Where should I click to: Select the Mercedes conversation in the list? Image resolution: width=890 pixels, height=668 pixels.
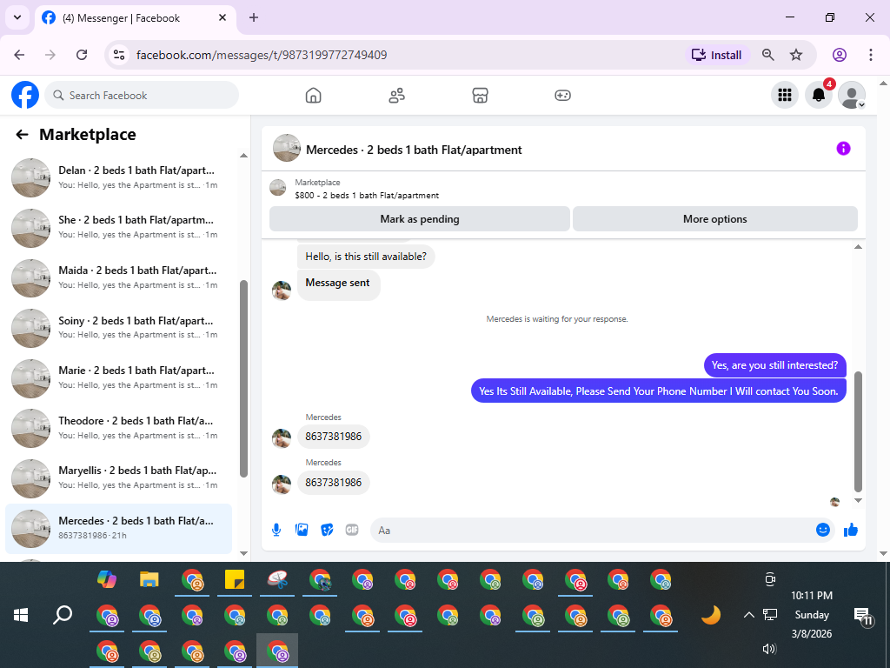(x=118, y=528)
